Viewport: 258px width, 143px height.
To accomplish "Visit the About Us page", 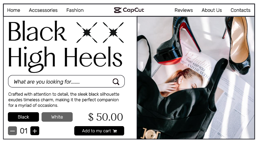I will [212, 10].
